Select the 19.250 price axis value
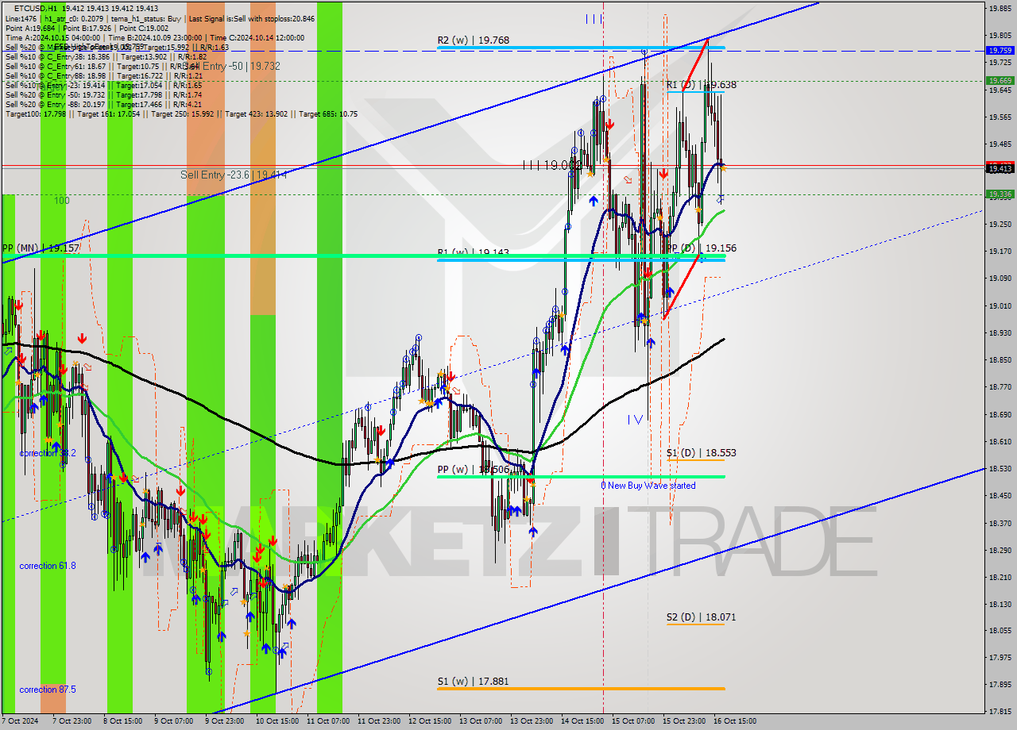This screenshot has width=1017, height=730. (1000, 225)
